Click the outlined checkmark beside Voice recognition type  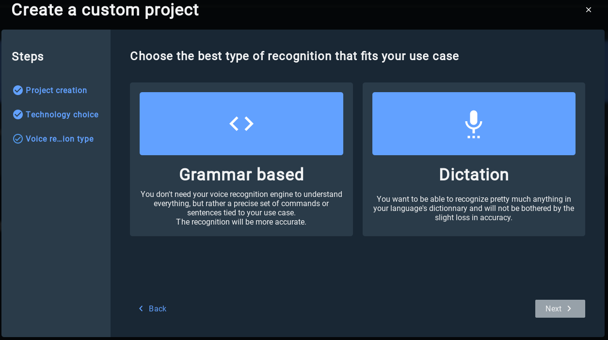point(18,139)
